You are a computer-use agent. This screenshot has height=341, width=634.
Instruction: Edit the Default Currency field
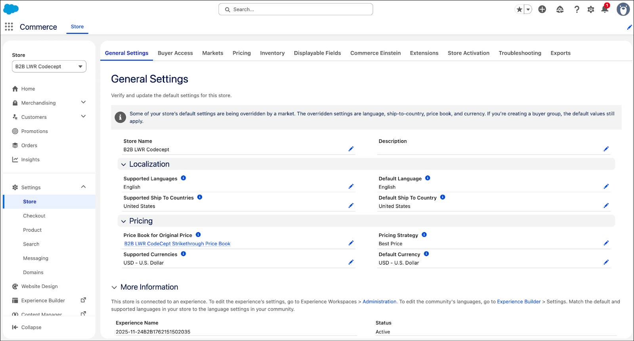(606, 262)
